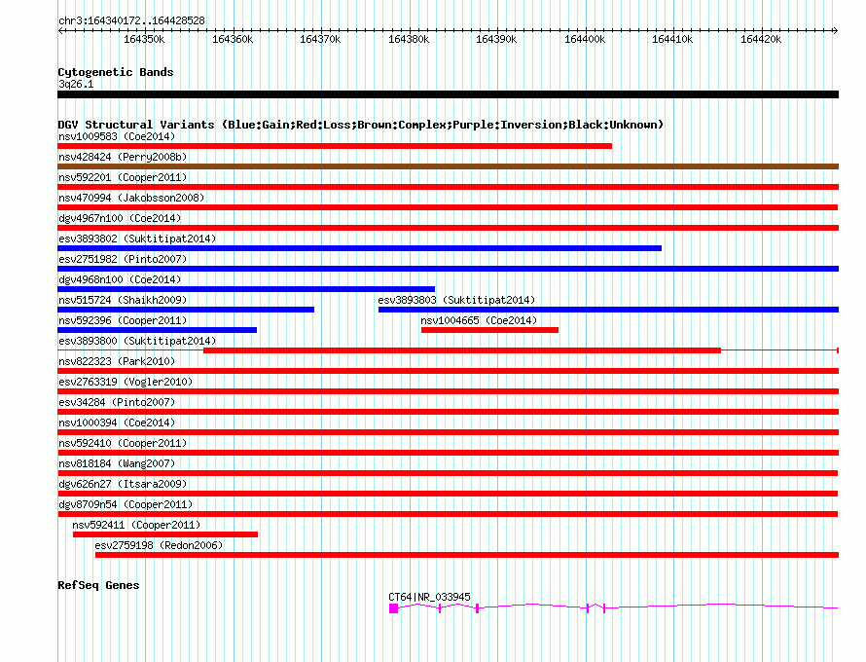The width and height of the screenshot is (866, 662).
Task: Select the blue esv2751982 gain bar
Action: click(x=448, y=269)
